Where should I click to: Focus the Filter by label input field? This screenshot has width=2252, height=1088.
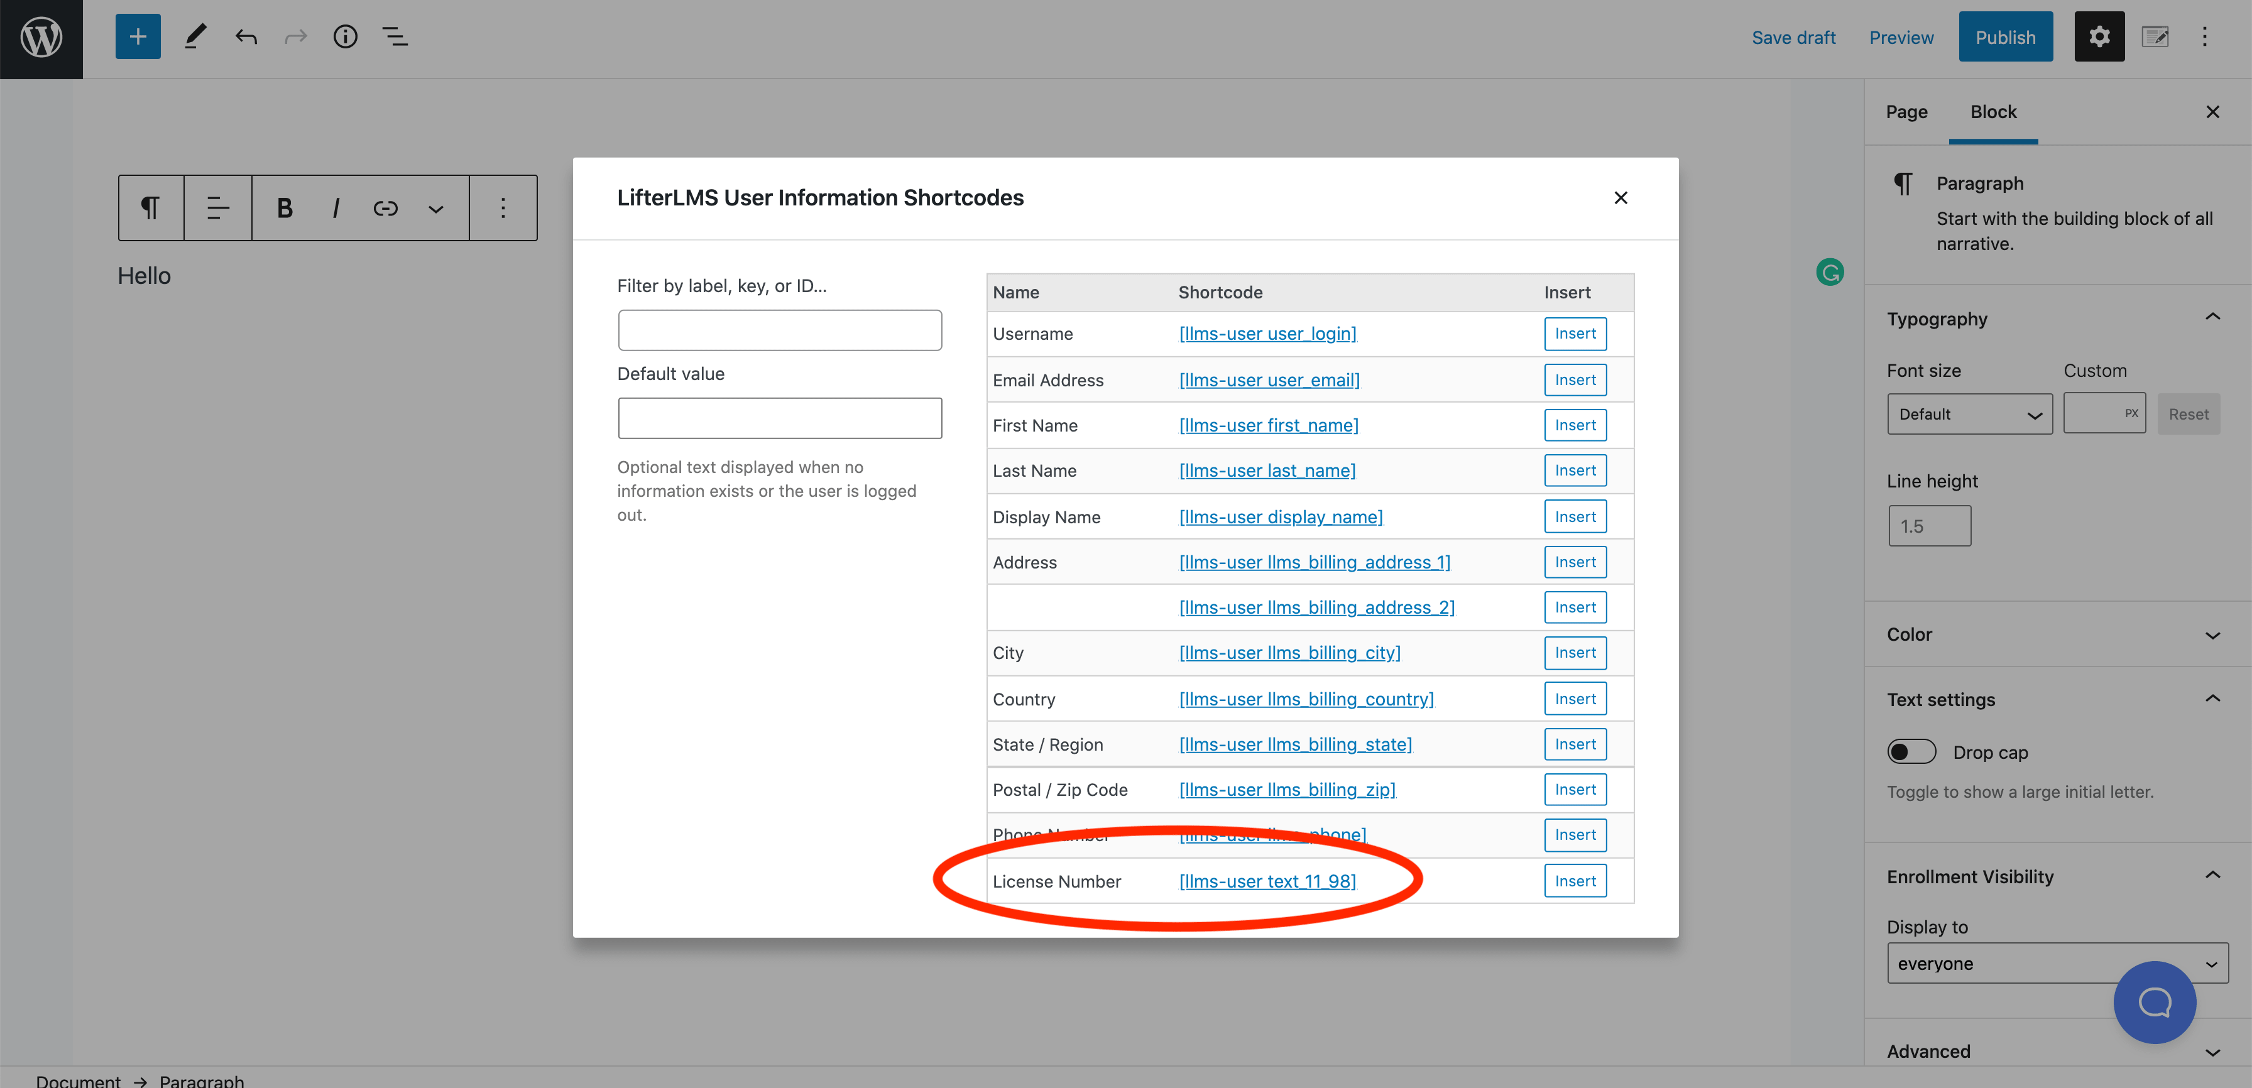pos(780,330)
